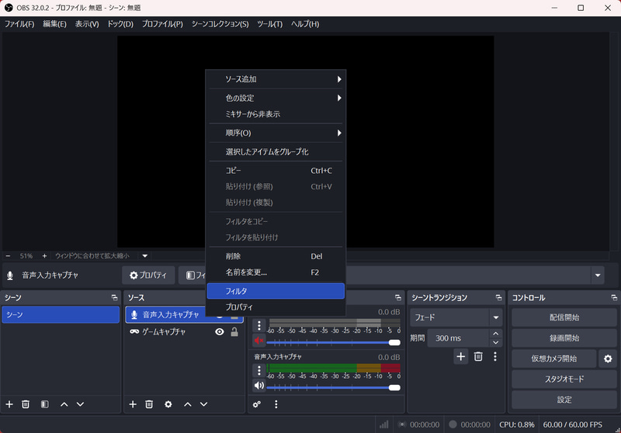Choose ミキサーから非表示 in context menu
The width and height of the screenshot is (621, 433).
point(276,114)
